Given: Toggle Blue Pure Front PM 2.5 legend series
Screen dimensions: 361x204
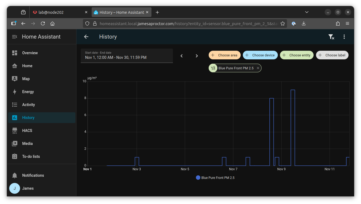Looking at the screenshot, I should [215, 178].
